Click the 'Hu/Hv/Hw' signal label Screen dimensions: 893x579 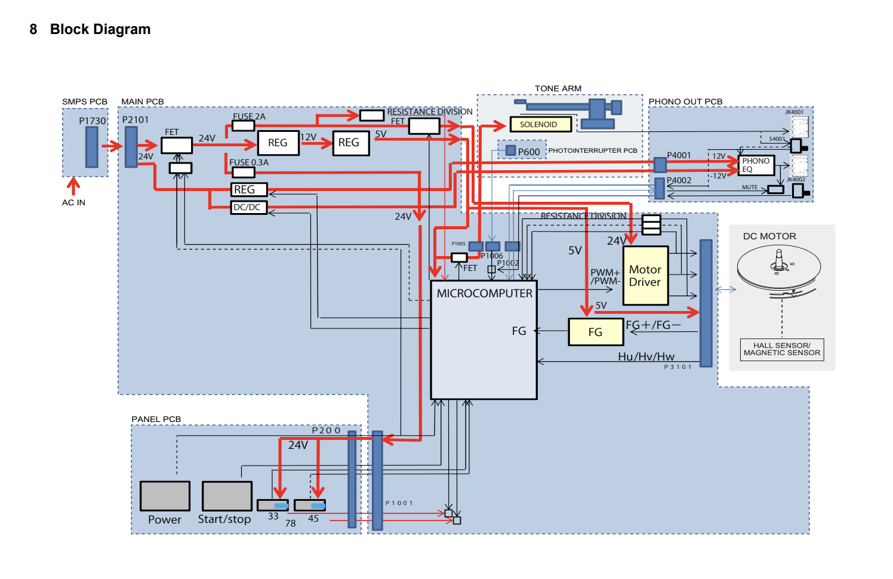pyautogui.click(x=646, y=357)
